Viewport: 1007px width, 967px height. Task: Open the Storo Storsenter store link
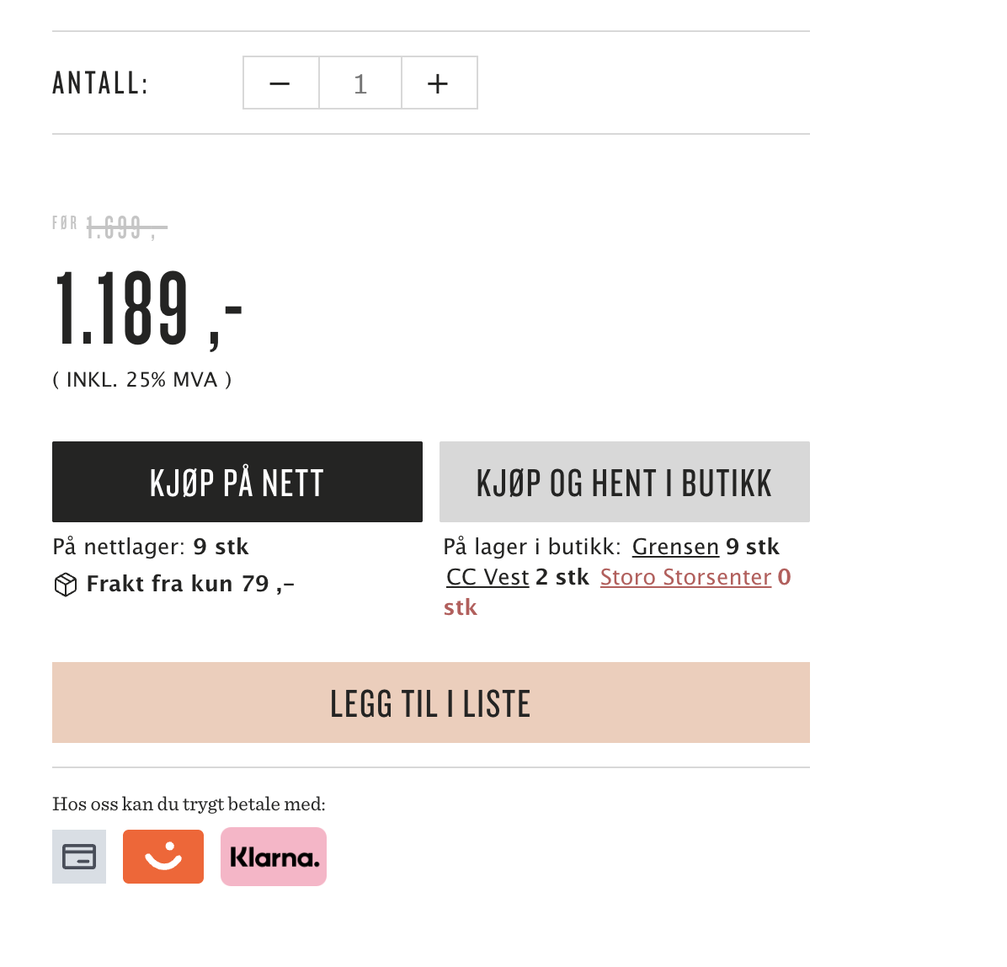point(685,578)
